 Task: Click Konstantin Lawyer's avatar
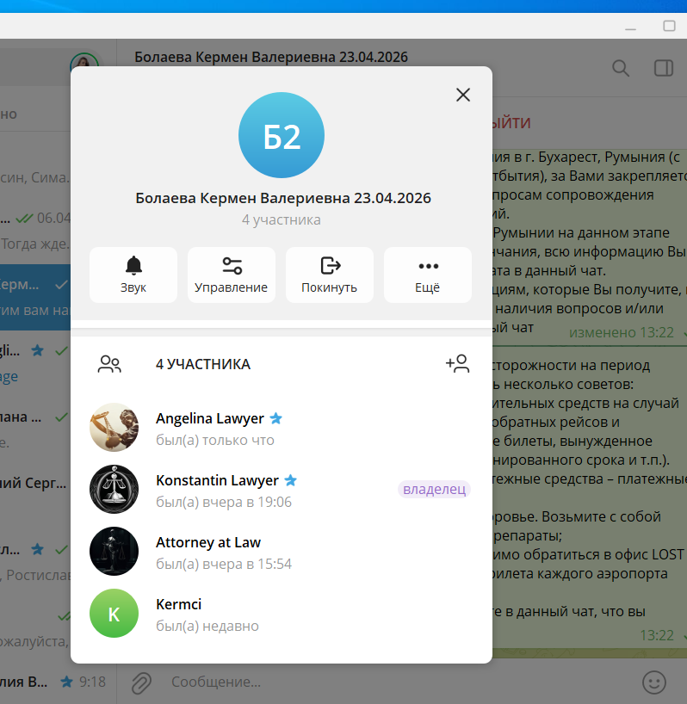[114, 490]
